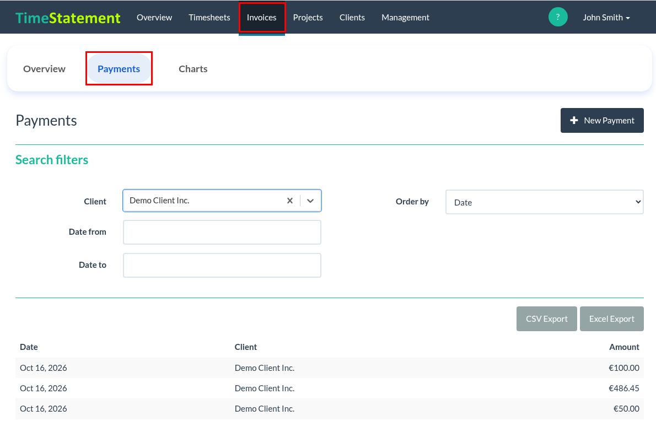Select the Payments sub-tab
Image resolution: width=656 pixels, height=421 pixels.
(x=119, y=68)
